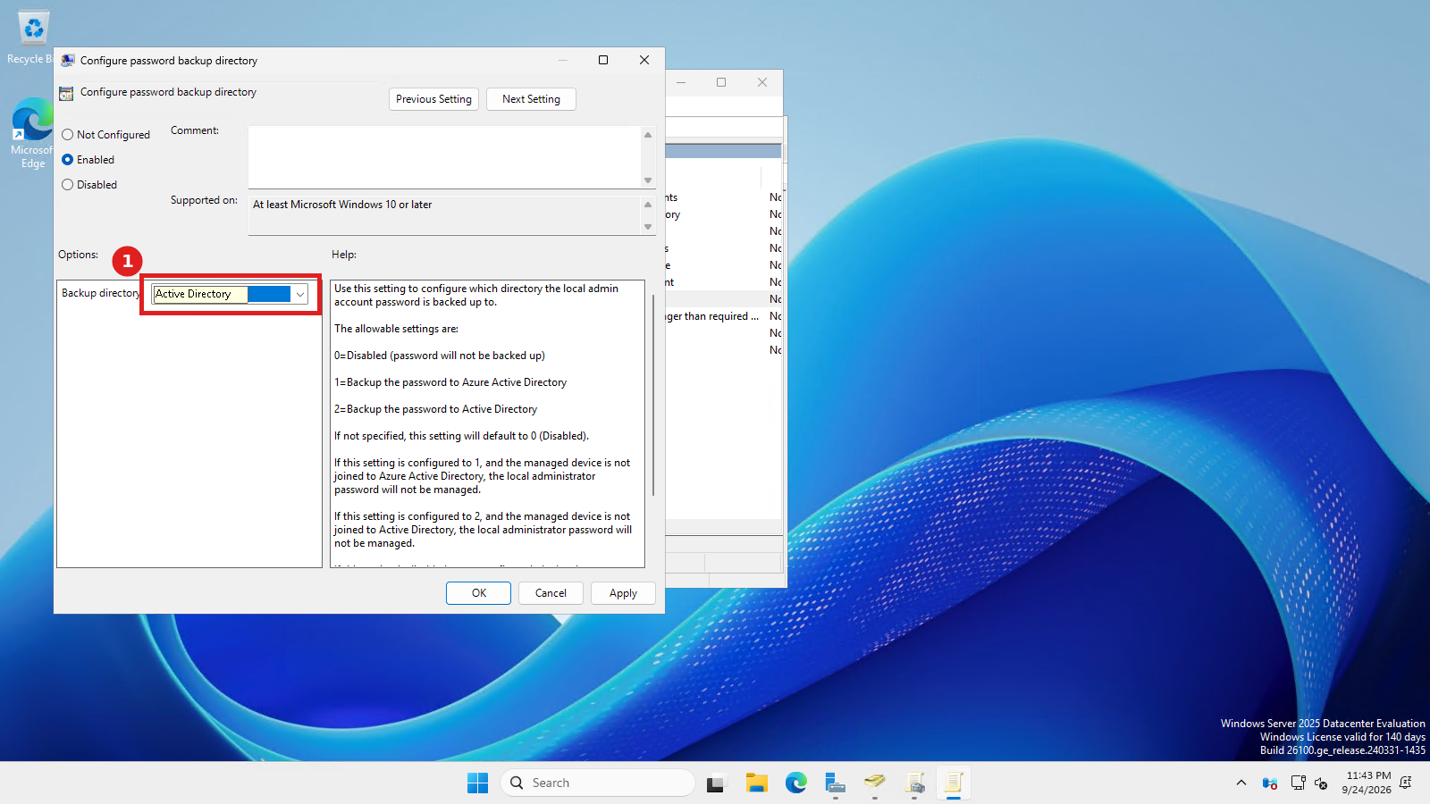
Task: Click the network status tray icon
Action: (1298, 783)
